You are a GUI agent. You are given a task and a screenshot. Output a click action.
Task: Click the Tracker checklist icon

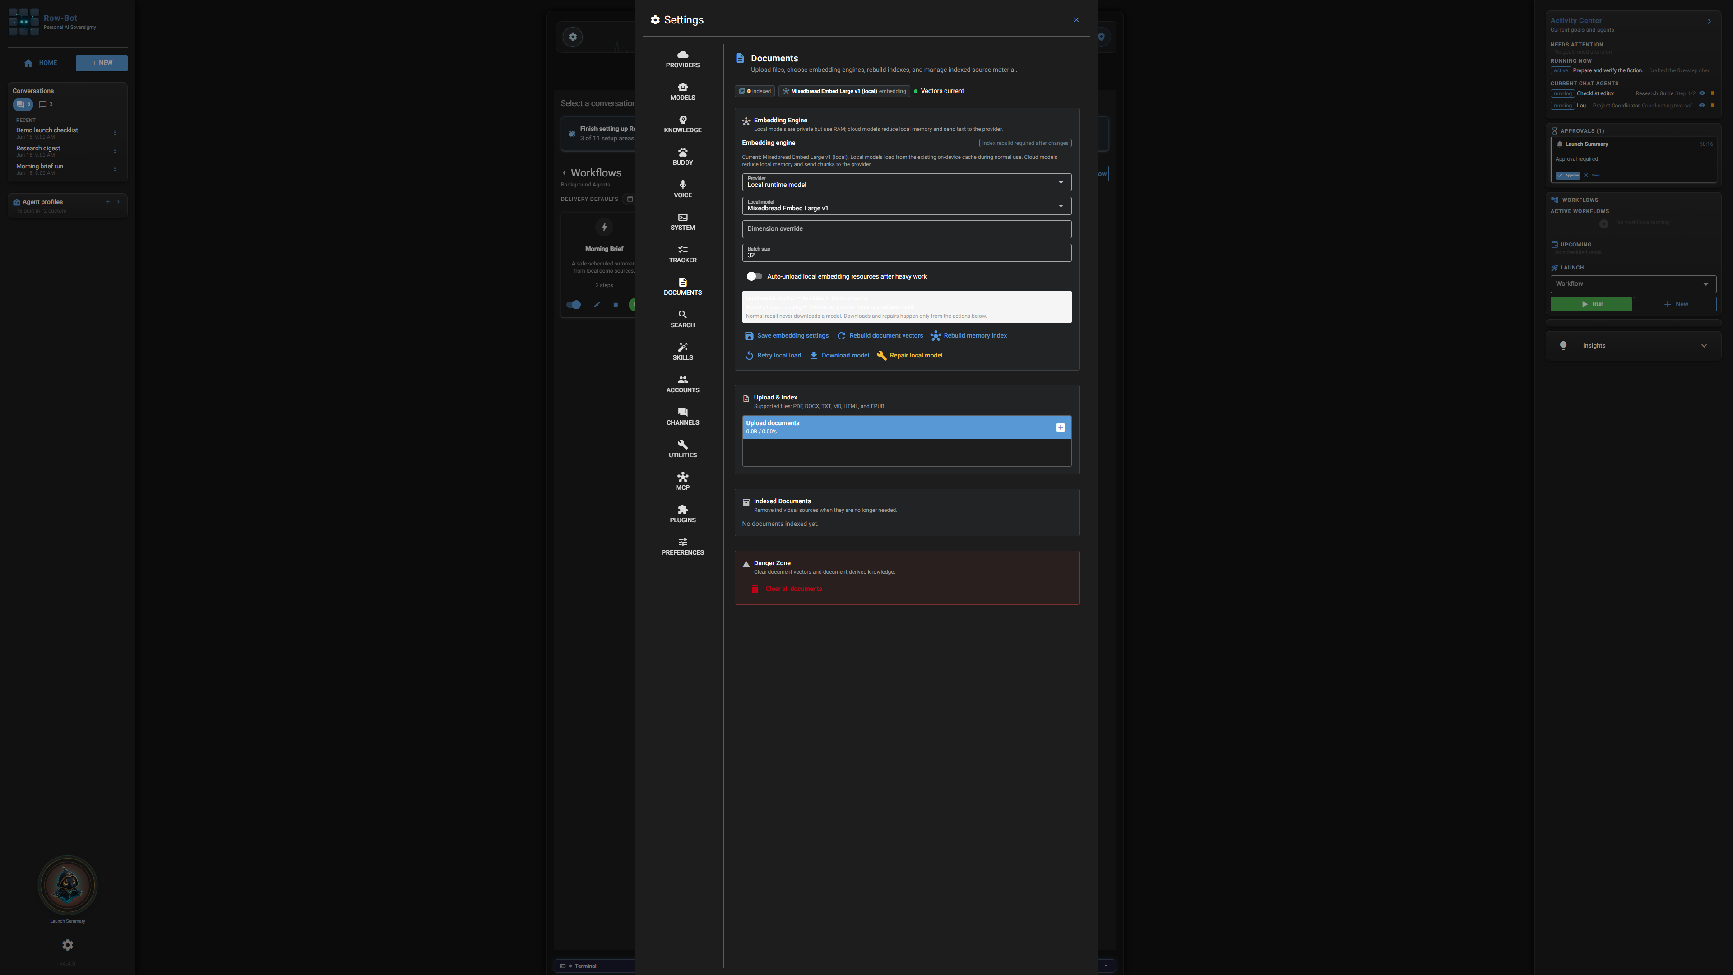click(x=682, y=250)
